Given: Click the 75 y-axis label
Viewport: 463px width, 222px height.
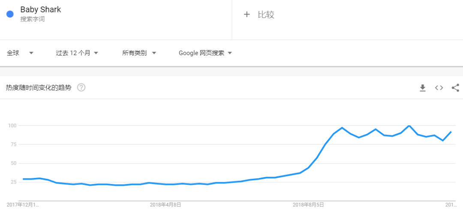Looking at the screenshot, I should 13,145.
